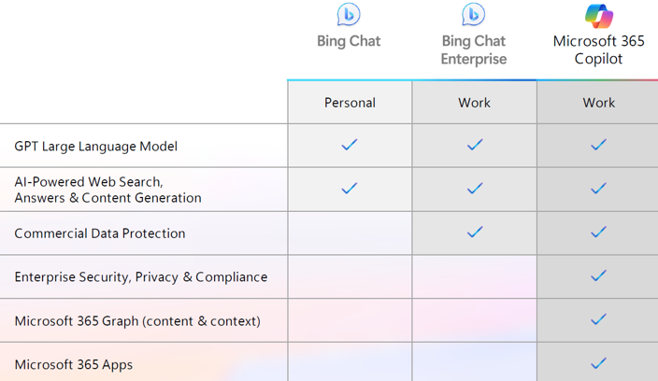
Task: Select the Bing Chat Enterprise column heading
Action: coord(474,49)
